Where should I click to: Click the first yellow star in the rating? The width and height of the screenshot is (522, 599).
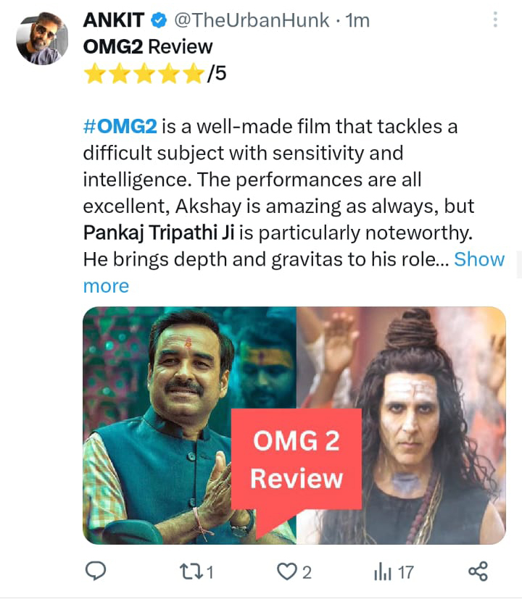pos(95,73)
